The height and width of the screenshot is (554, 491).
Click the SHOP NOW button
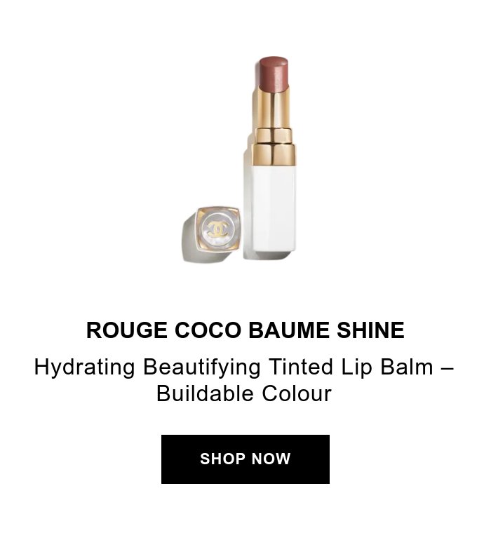pyautogui.click(x=245, y=459)
